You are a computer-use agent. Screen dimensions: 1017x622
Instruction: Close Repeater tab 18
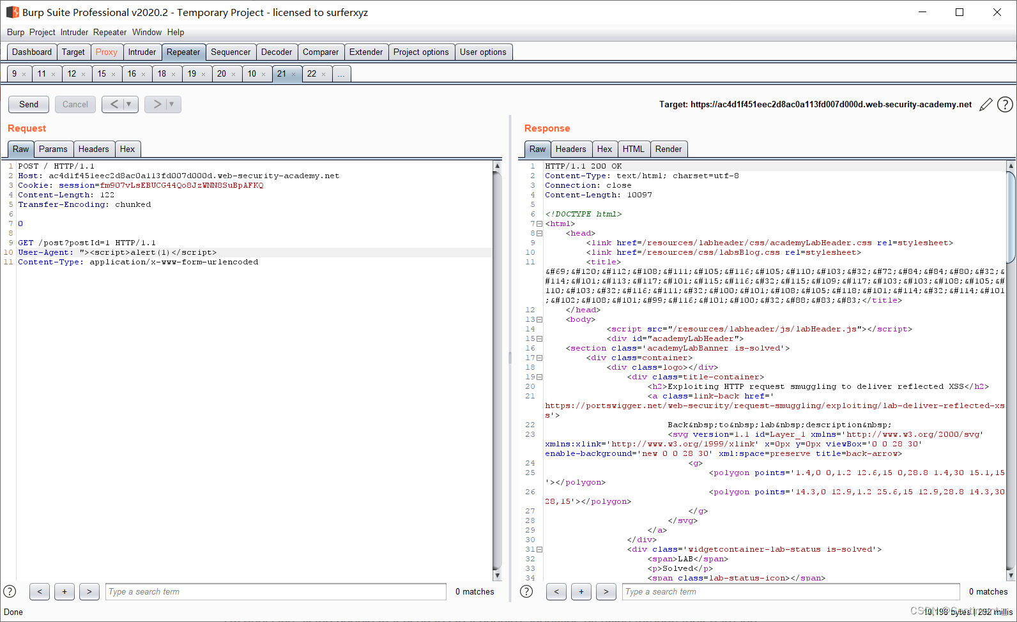pyautogui.click(x=174, y=74)
